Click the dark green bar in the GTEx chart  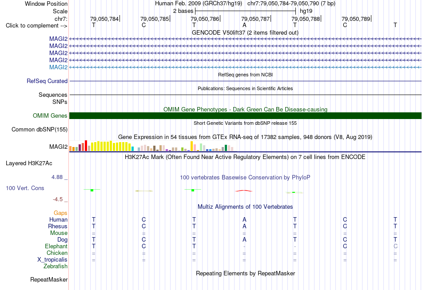(226, 148)
